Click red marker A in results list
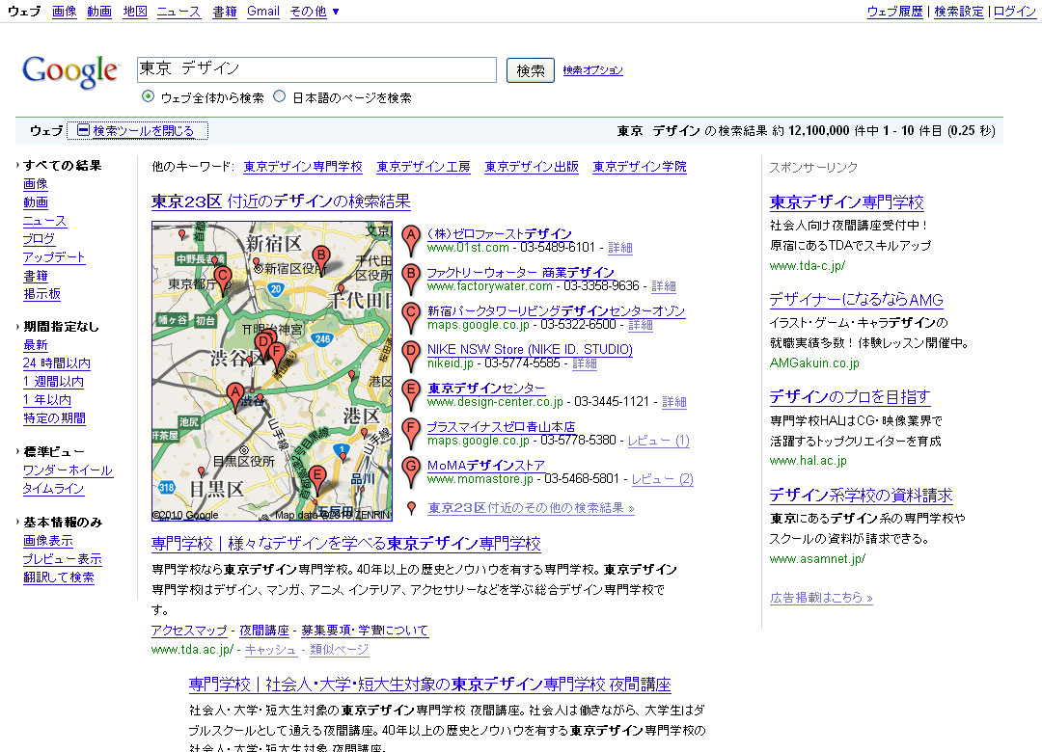Screen dimensions: 1042x752 click(x=411, y=237)
